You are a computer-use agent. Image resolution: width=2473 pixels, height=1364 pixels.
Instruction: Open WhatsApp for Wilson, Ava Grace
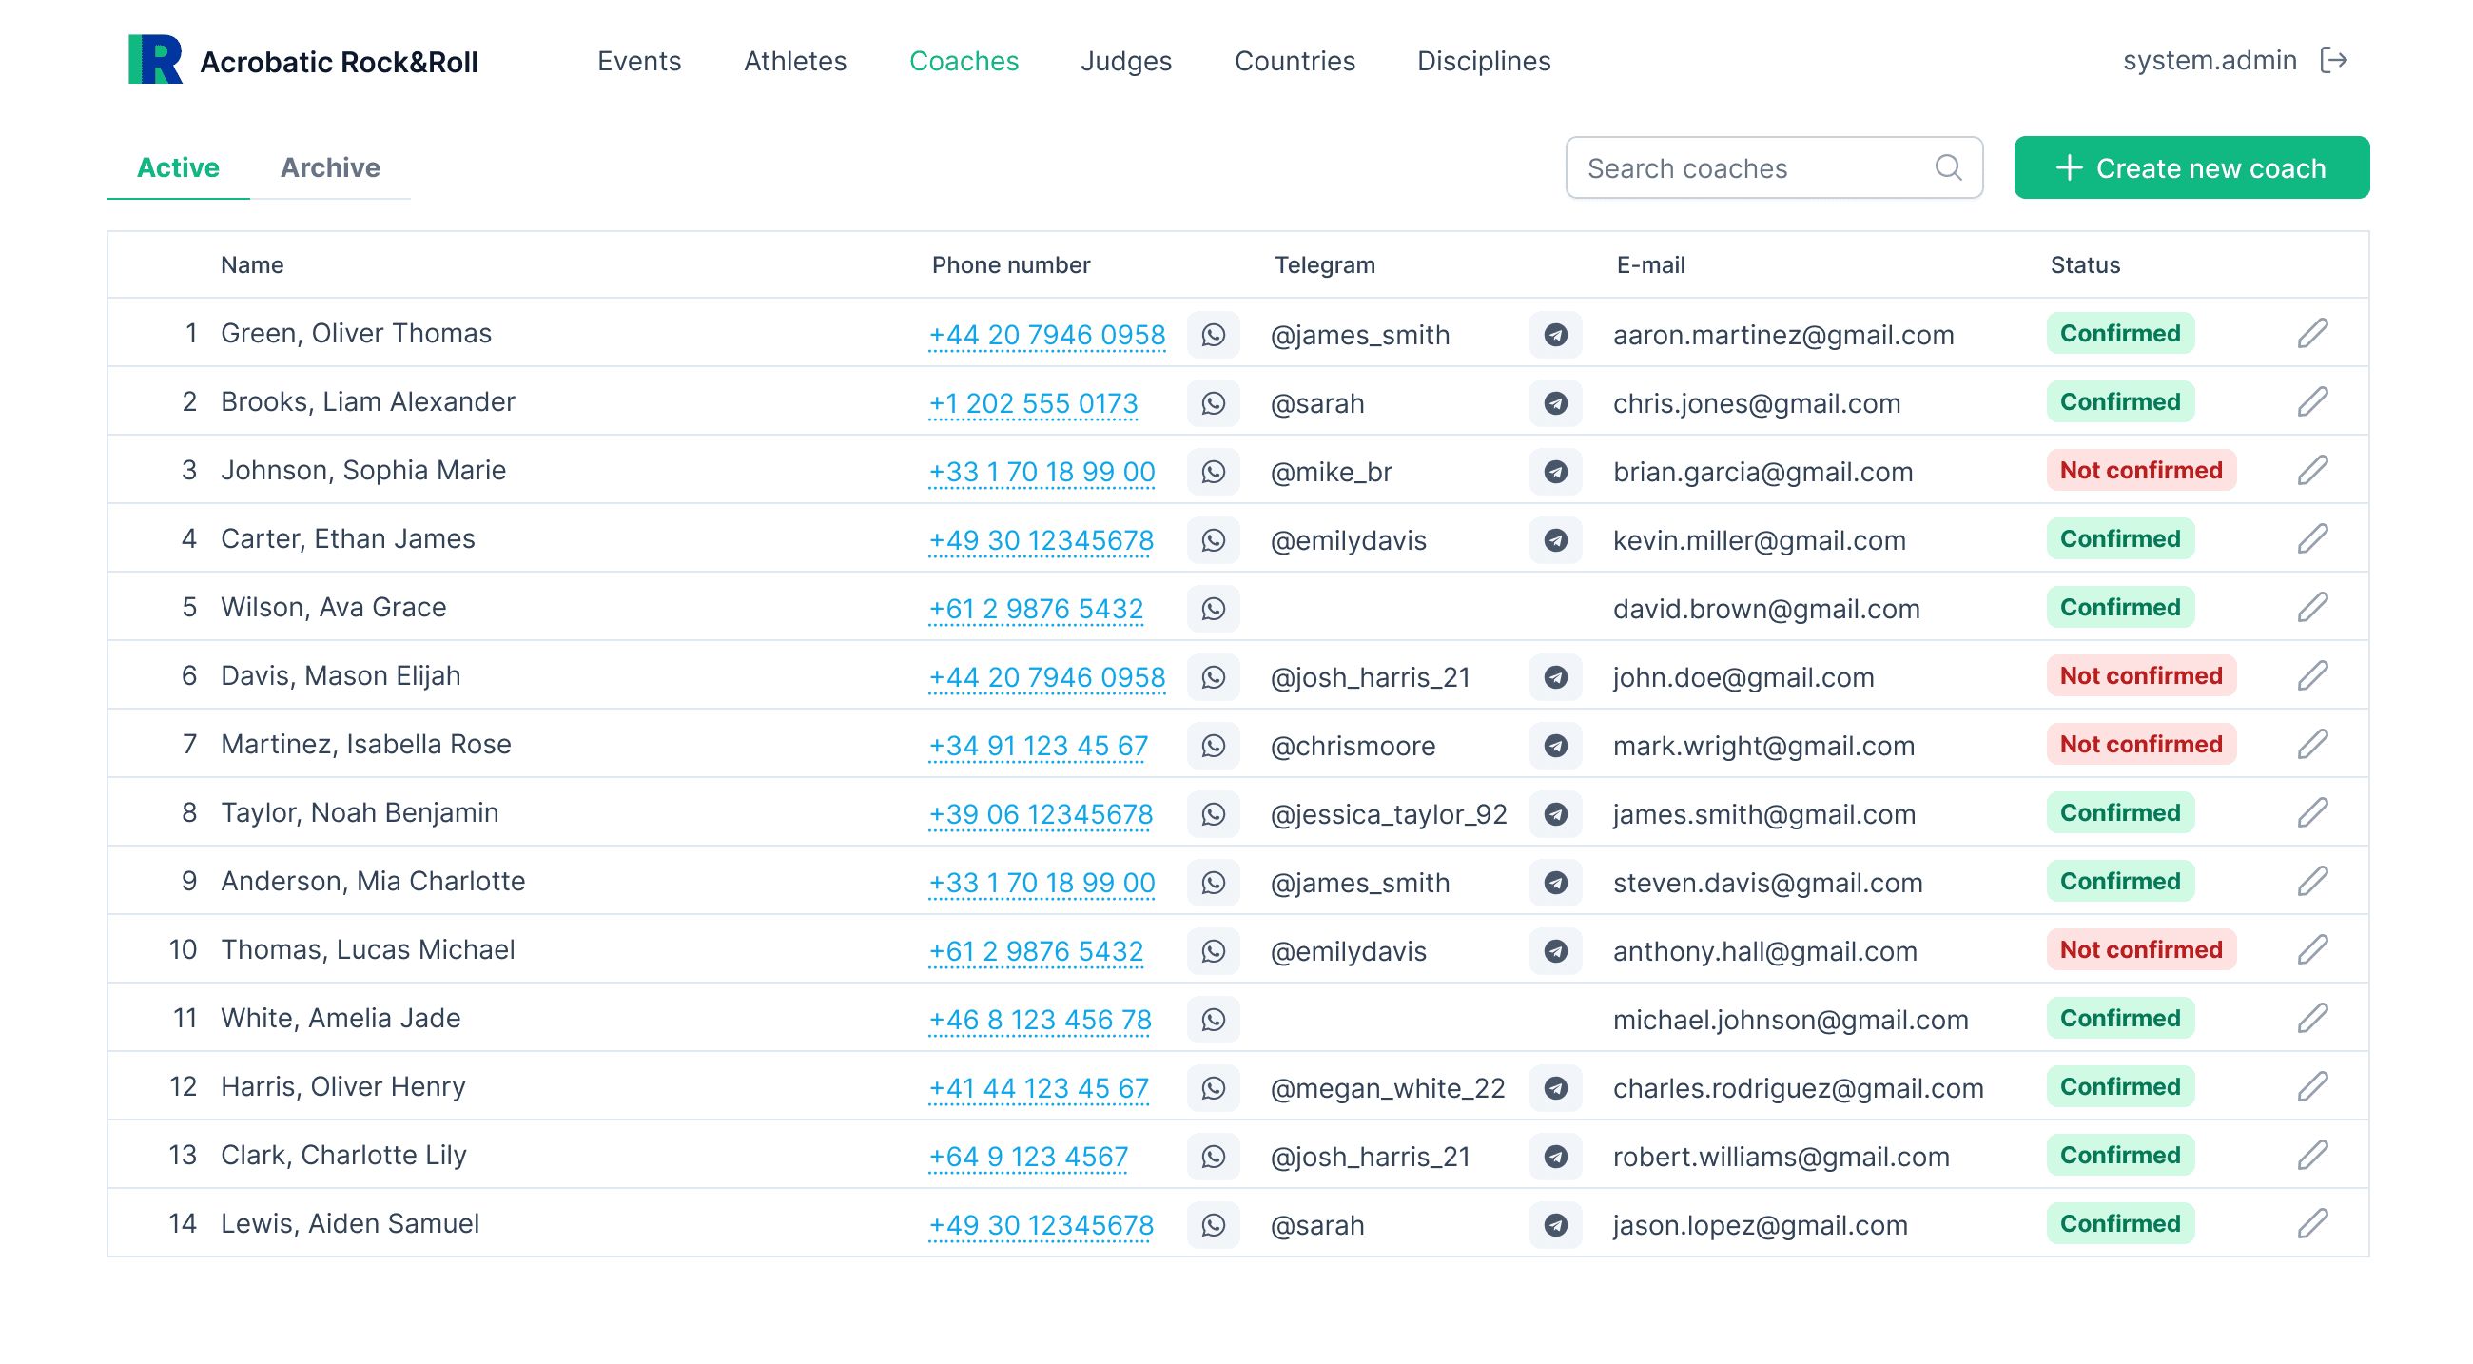pyautogui.click(x=1214, y=609)
